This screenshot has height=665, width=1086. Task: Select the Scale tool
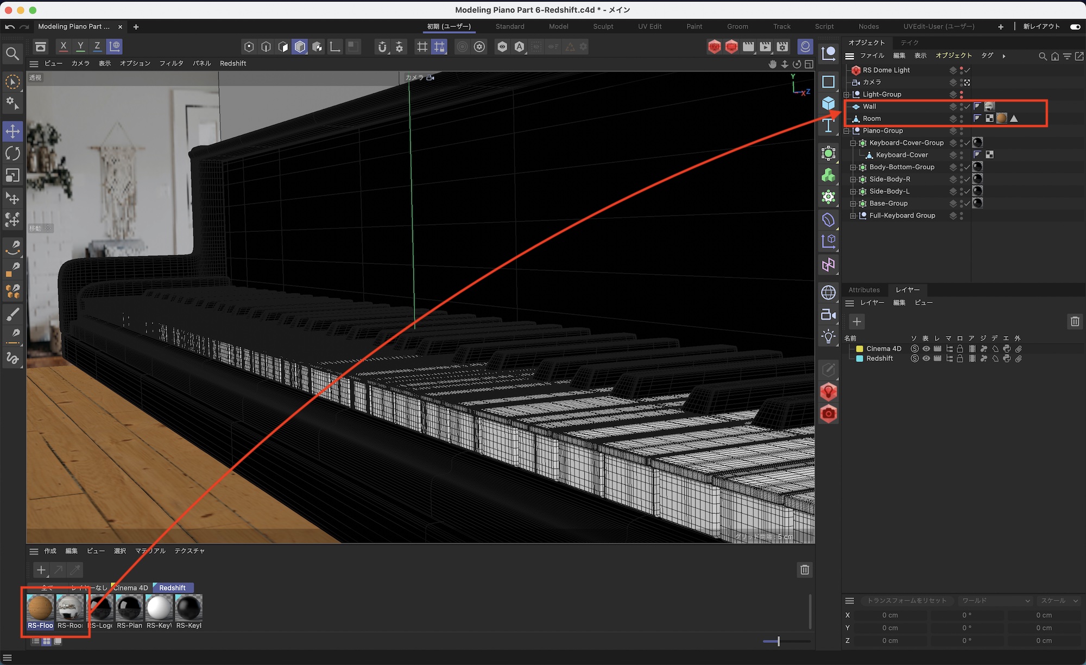pos(12,175)
